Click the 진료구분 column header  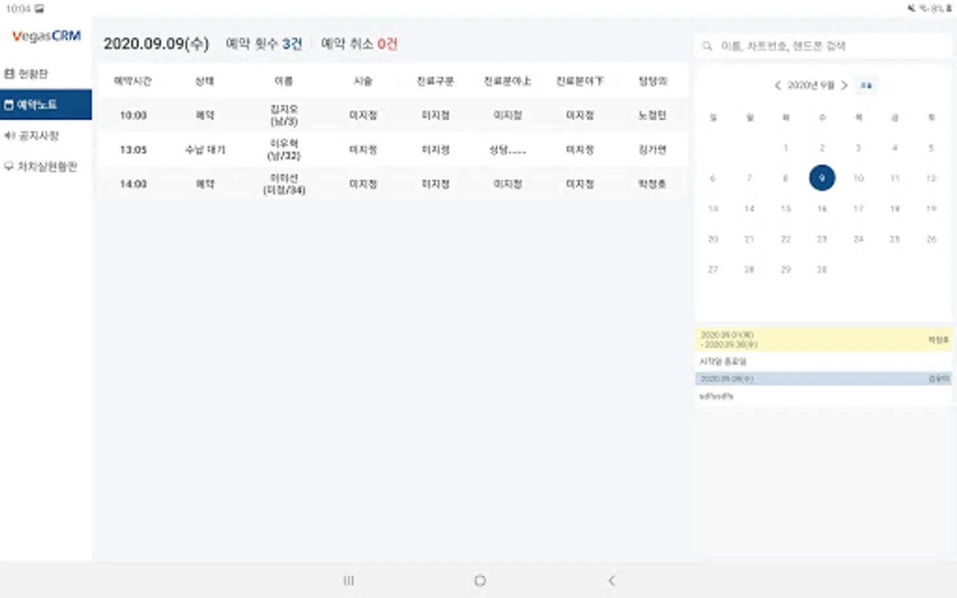tap(435, 81)
